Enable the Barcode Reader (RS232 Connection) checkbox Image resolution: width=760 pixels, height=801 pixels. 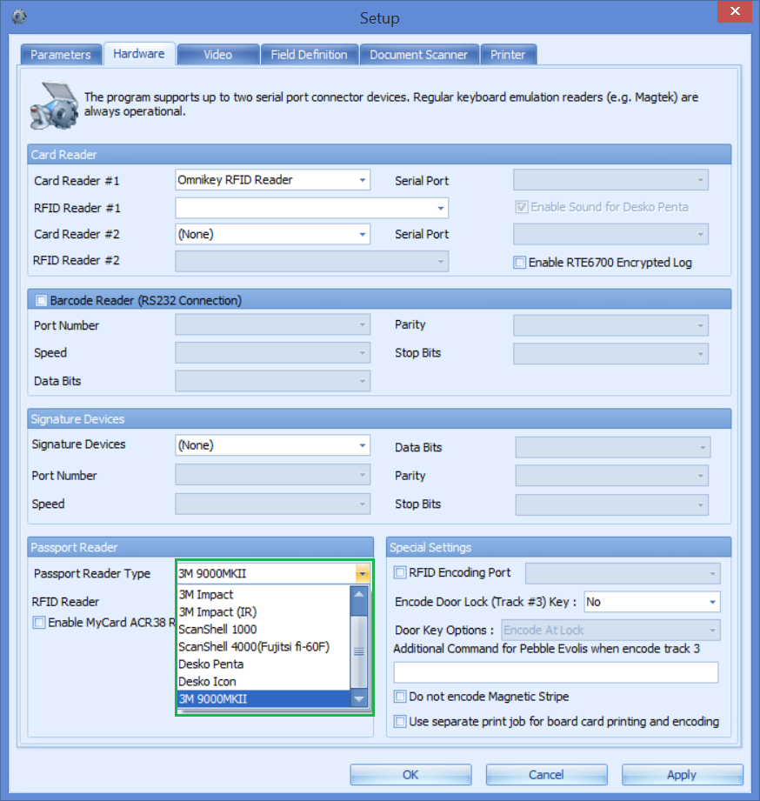(41, 299)
